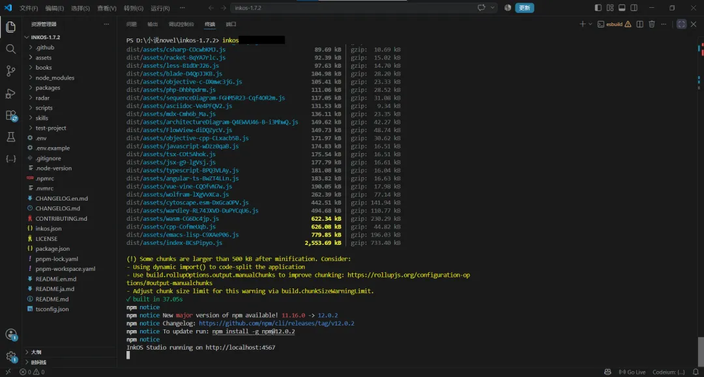The width and height of the screenshot is (704, 377).
Task: Click the round Copilot status icon
Action: click(x=508, y=8)
